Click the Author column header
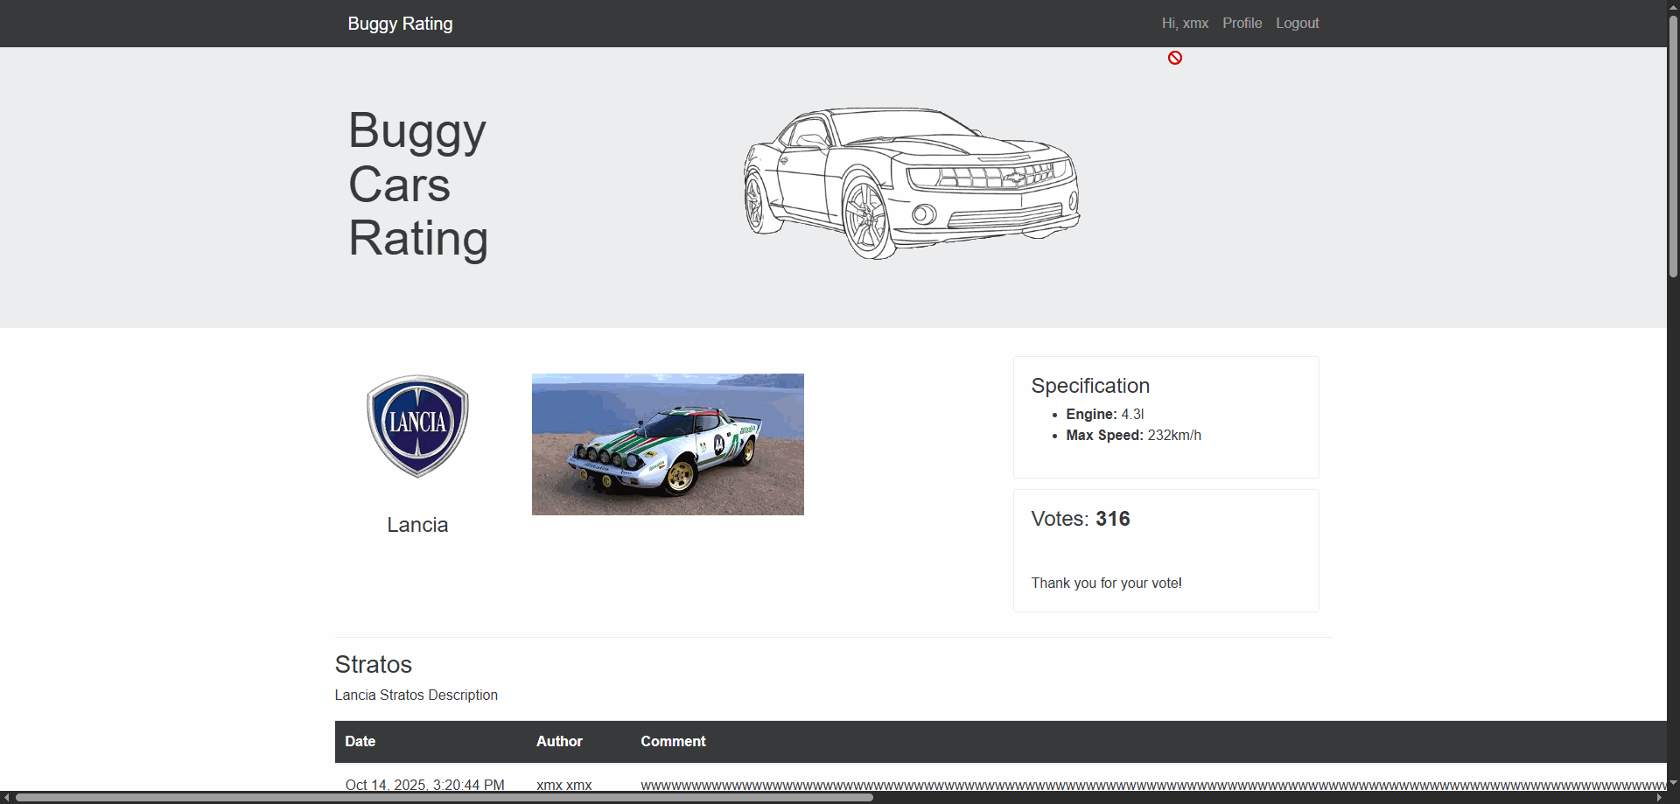Image resolution: width=1680 pixels, height=804 pixels. [559, 741]
